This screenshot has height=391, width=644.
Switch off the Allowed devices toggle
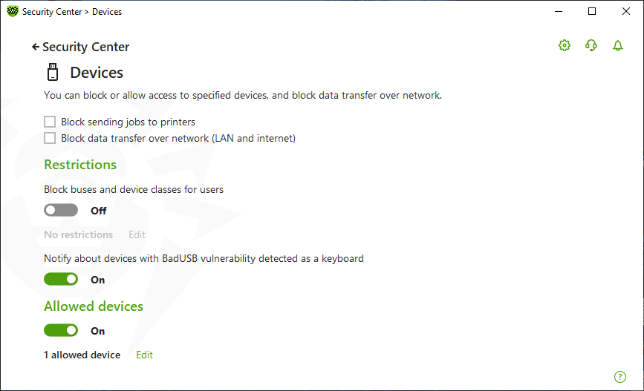coord(61,330)
